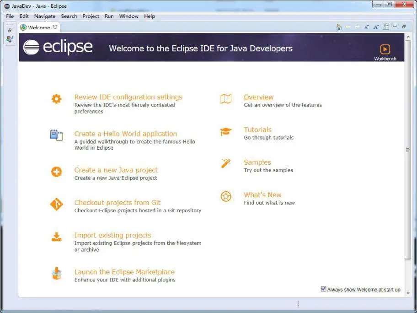This screenshot has width=417, height=313.
Task: Click the Workbench label in banner
Action: pos(385,59)
